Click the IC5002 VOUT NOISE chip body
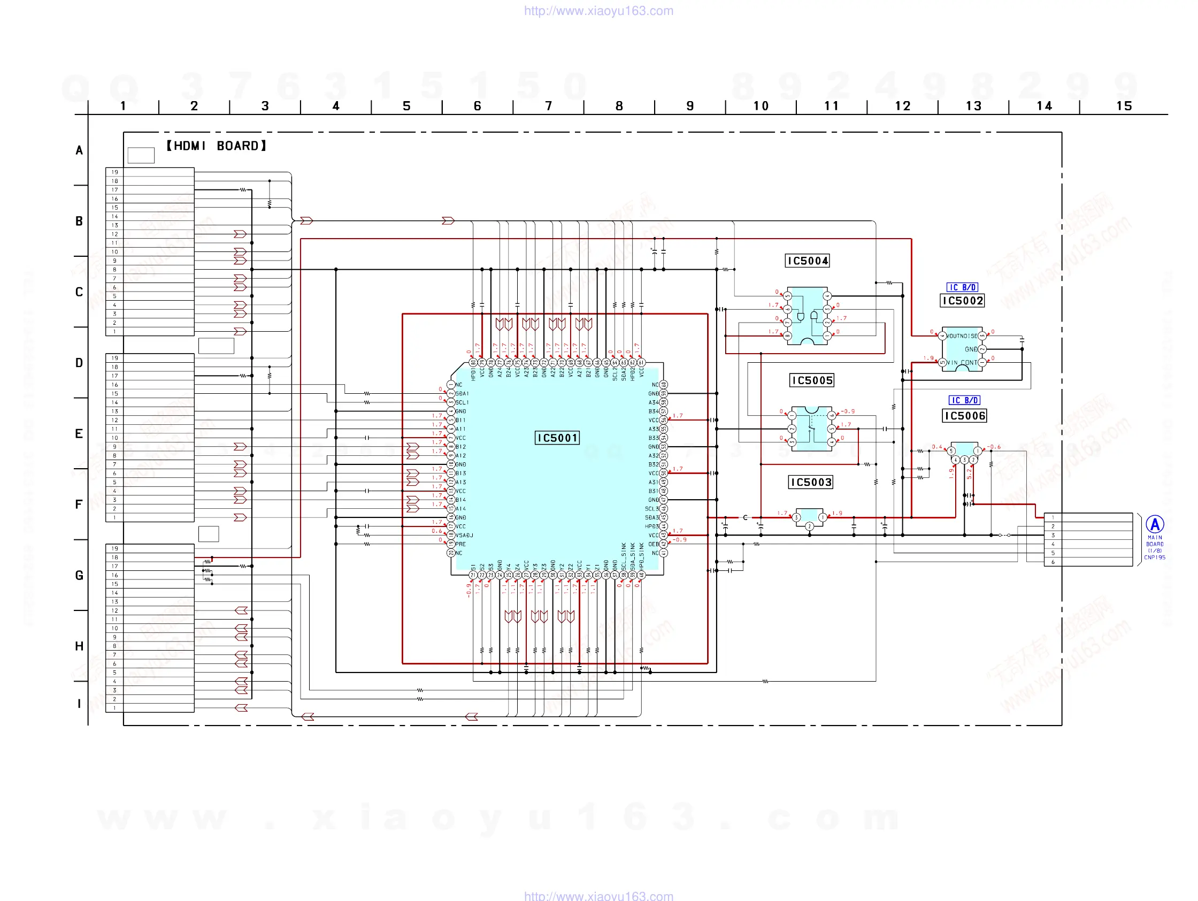1198x901 pixels. pyautogui.click(x=962, y=349)
